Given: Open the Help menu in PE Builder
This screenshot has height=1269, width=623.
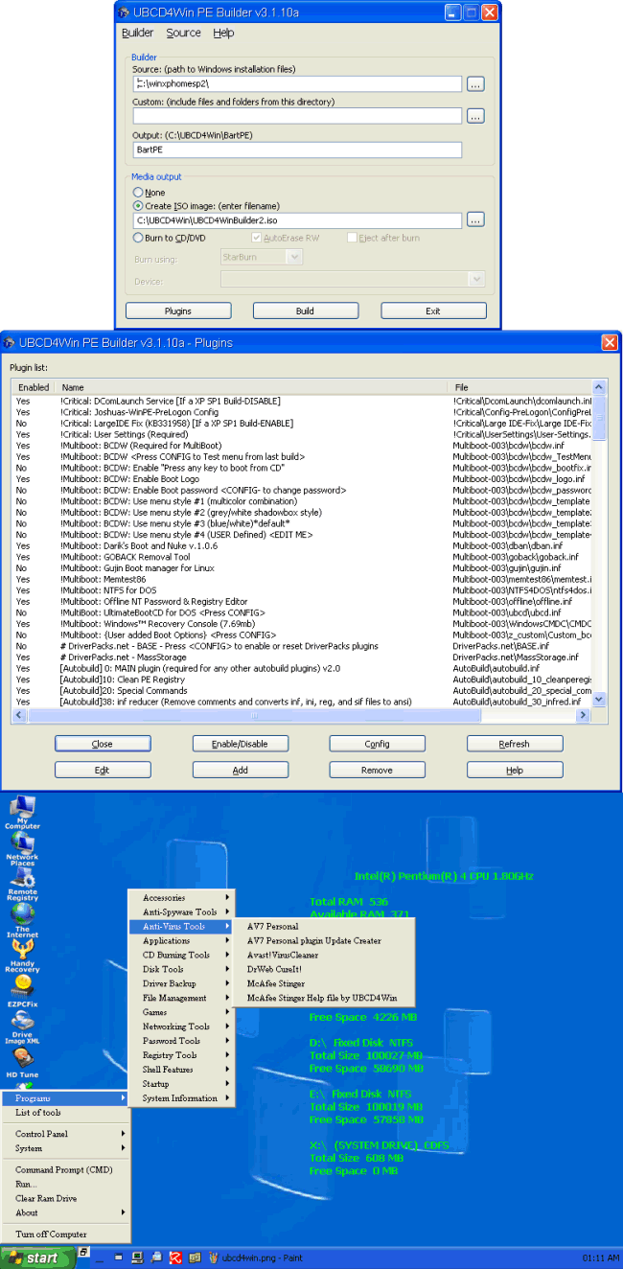Looking at the screenshot, I should pos(223,33).
